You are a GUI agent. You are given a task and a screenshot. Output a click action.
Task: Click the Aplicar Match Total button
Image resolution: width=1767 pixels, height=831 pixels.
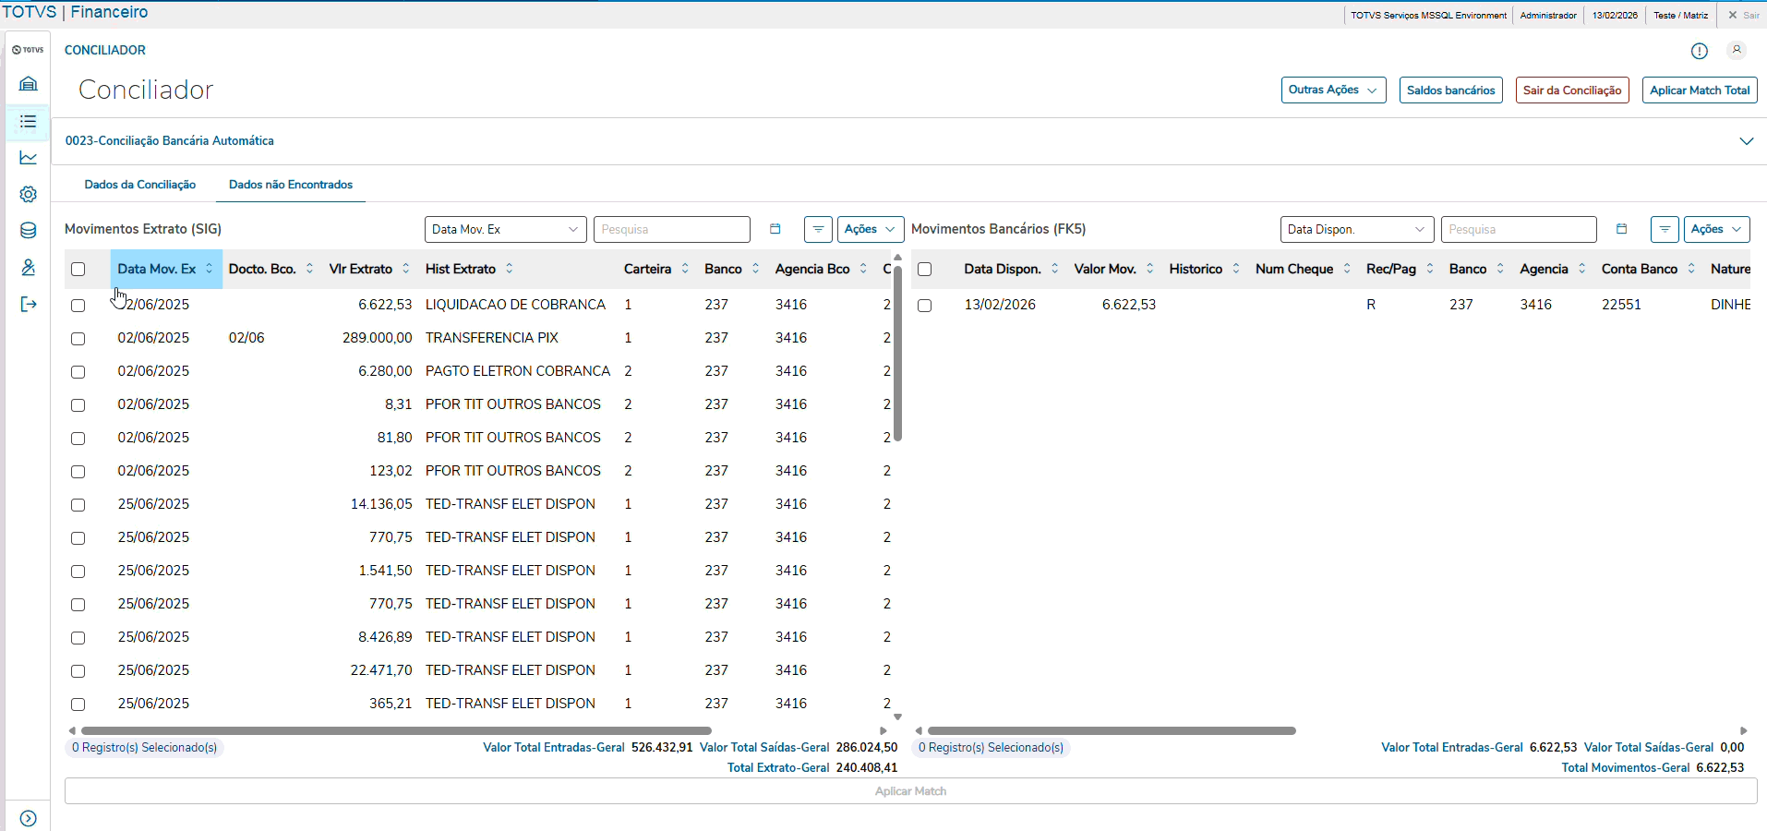[1700, 90]
